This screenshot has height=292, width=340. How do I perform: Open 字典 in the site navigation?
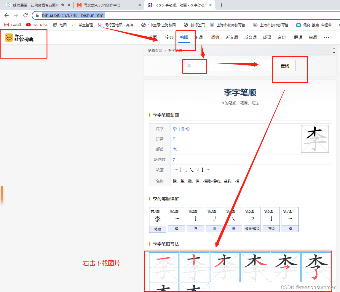[x=169, y=37]
